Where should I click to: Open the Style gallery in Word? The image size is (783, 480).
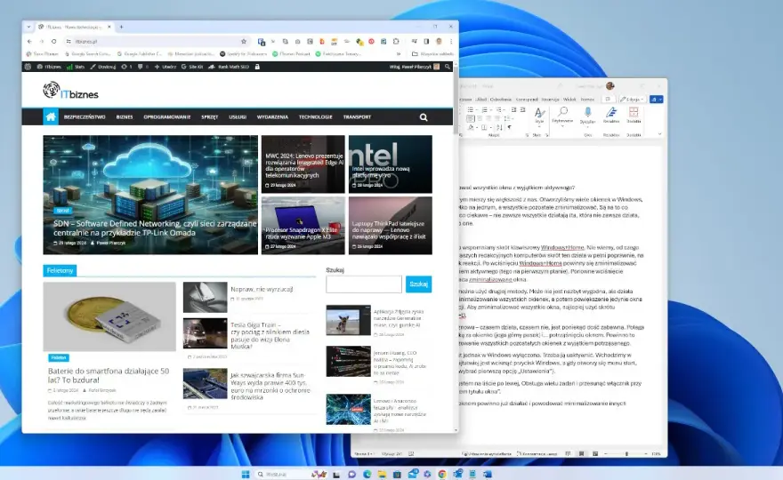pos(539,116)
